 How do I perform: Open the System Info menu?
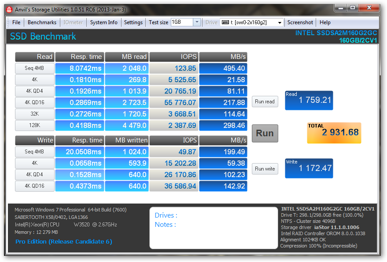click(103, 22)
